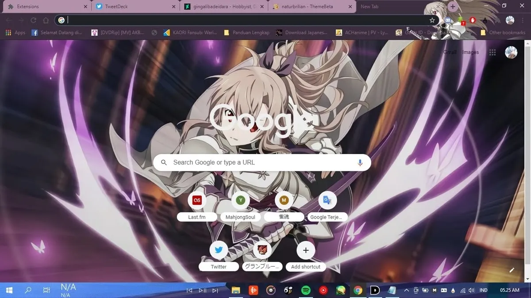Click the red shield extension icon
Viewport: 531px width, 298px height.
click(x=473, y=20)
